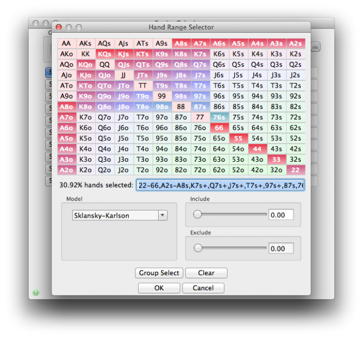The width and height of the screenshot is (363, 339).
Task: Select the 99 hand cell
Action: coord(162,96)
